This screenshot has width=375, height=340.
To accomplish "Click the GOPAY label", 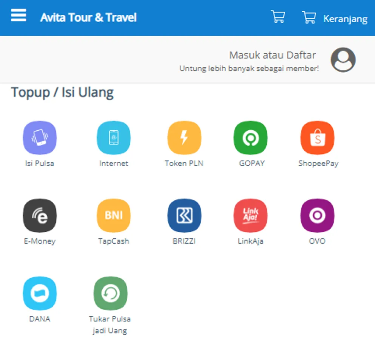I will tap(252, 163).
